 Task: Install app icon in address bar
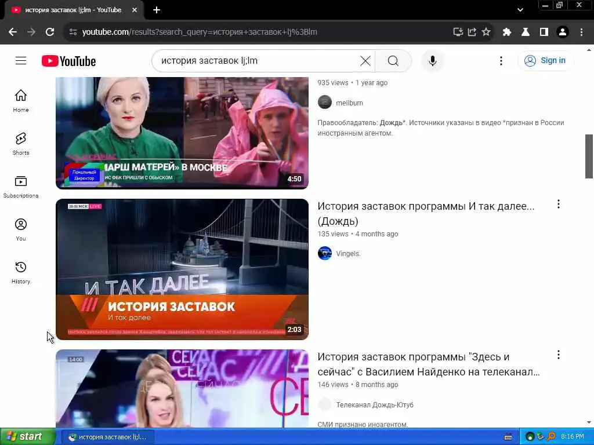pyautogui.click(x=458, y=32)
